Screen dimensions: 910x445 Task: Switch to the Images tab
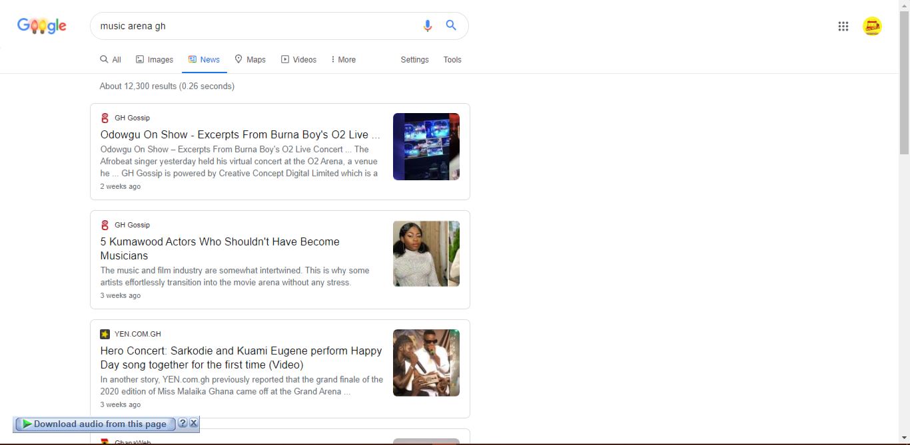pos(155,59)
